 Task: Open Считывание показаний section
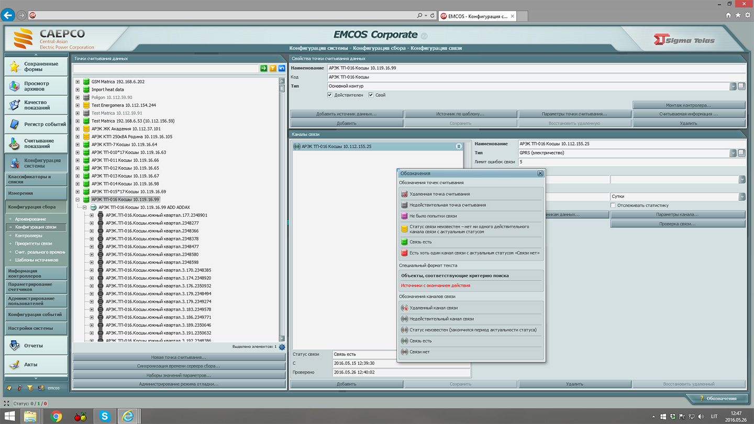point(36,143)
